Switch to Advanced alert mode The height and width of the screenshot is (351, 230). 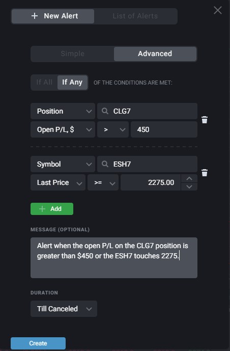click(x=155, y=53)
